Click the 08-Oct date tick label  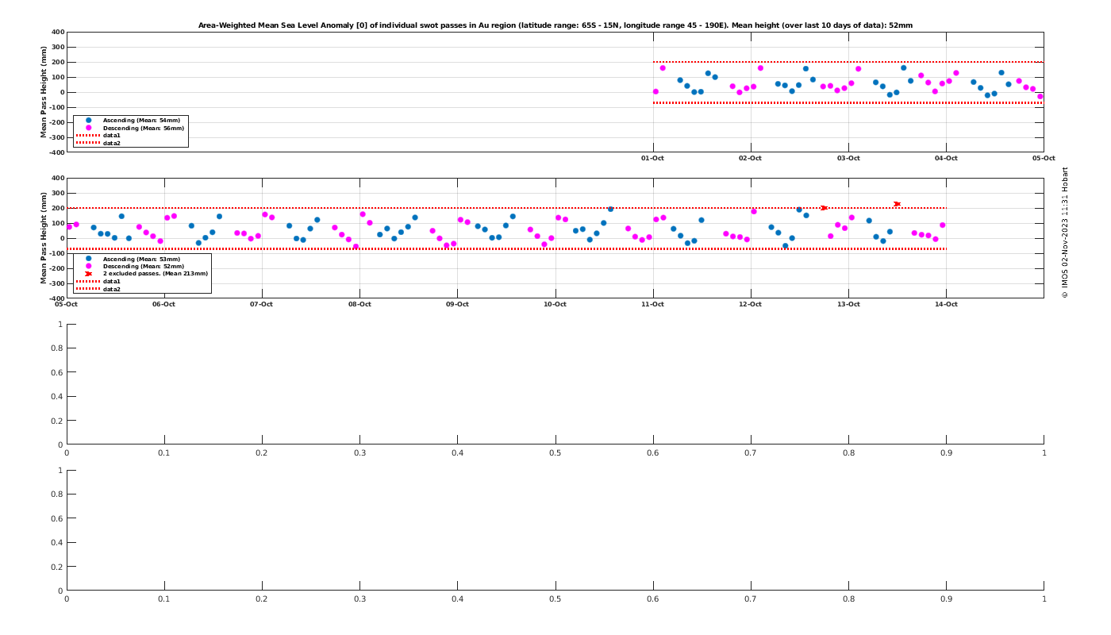(x=359, y=304)
